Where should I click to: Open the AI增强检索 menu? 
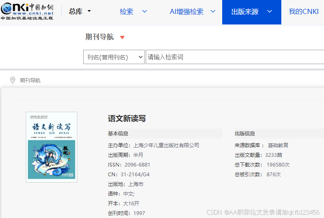[187, 11]
